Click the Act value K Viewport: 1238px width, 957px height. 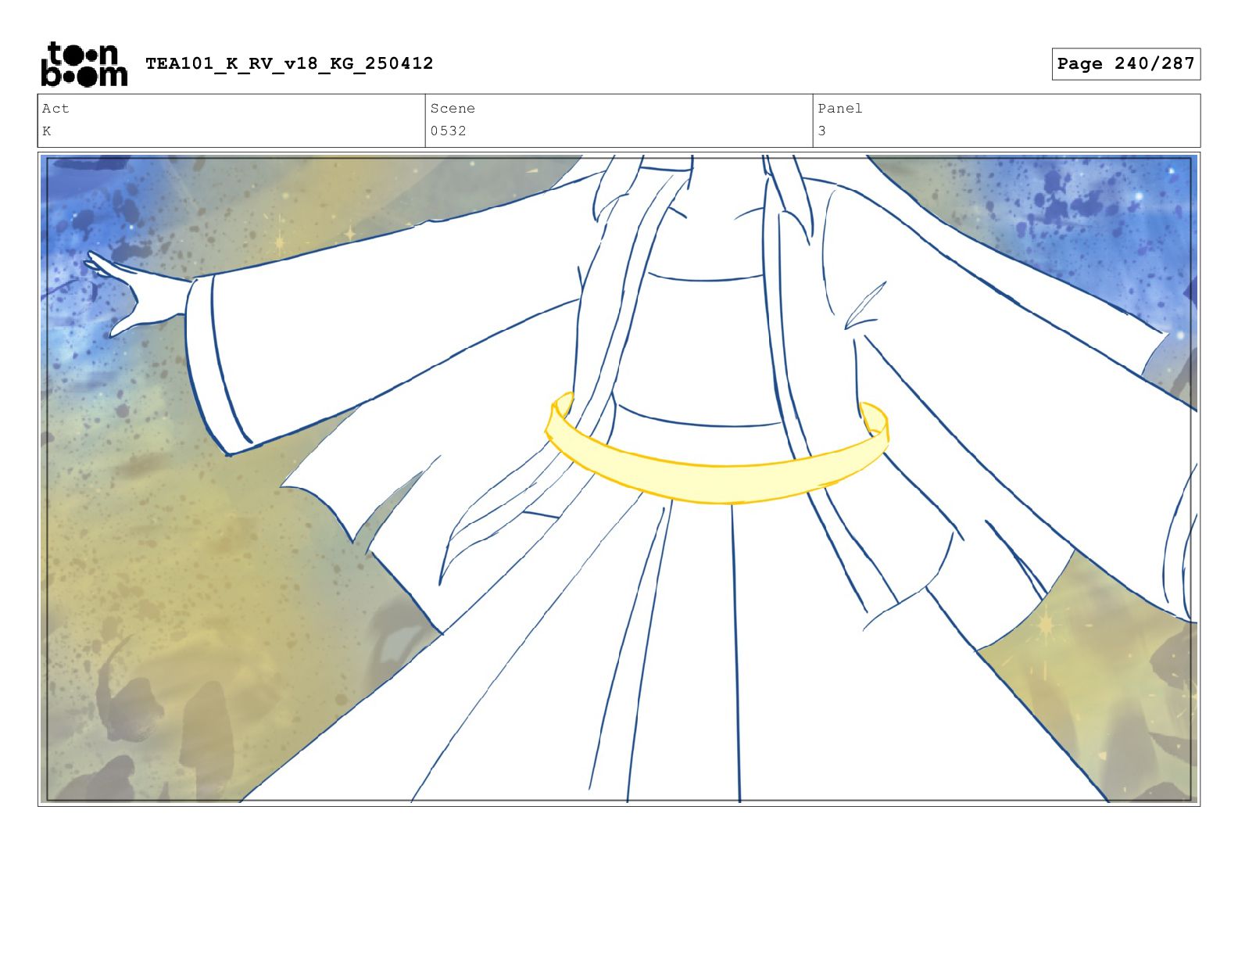pos(47,131)
